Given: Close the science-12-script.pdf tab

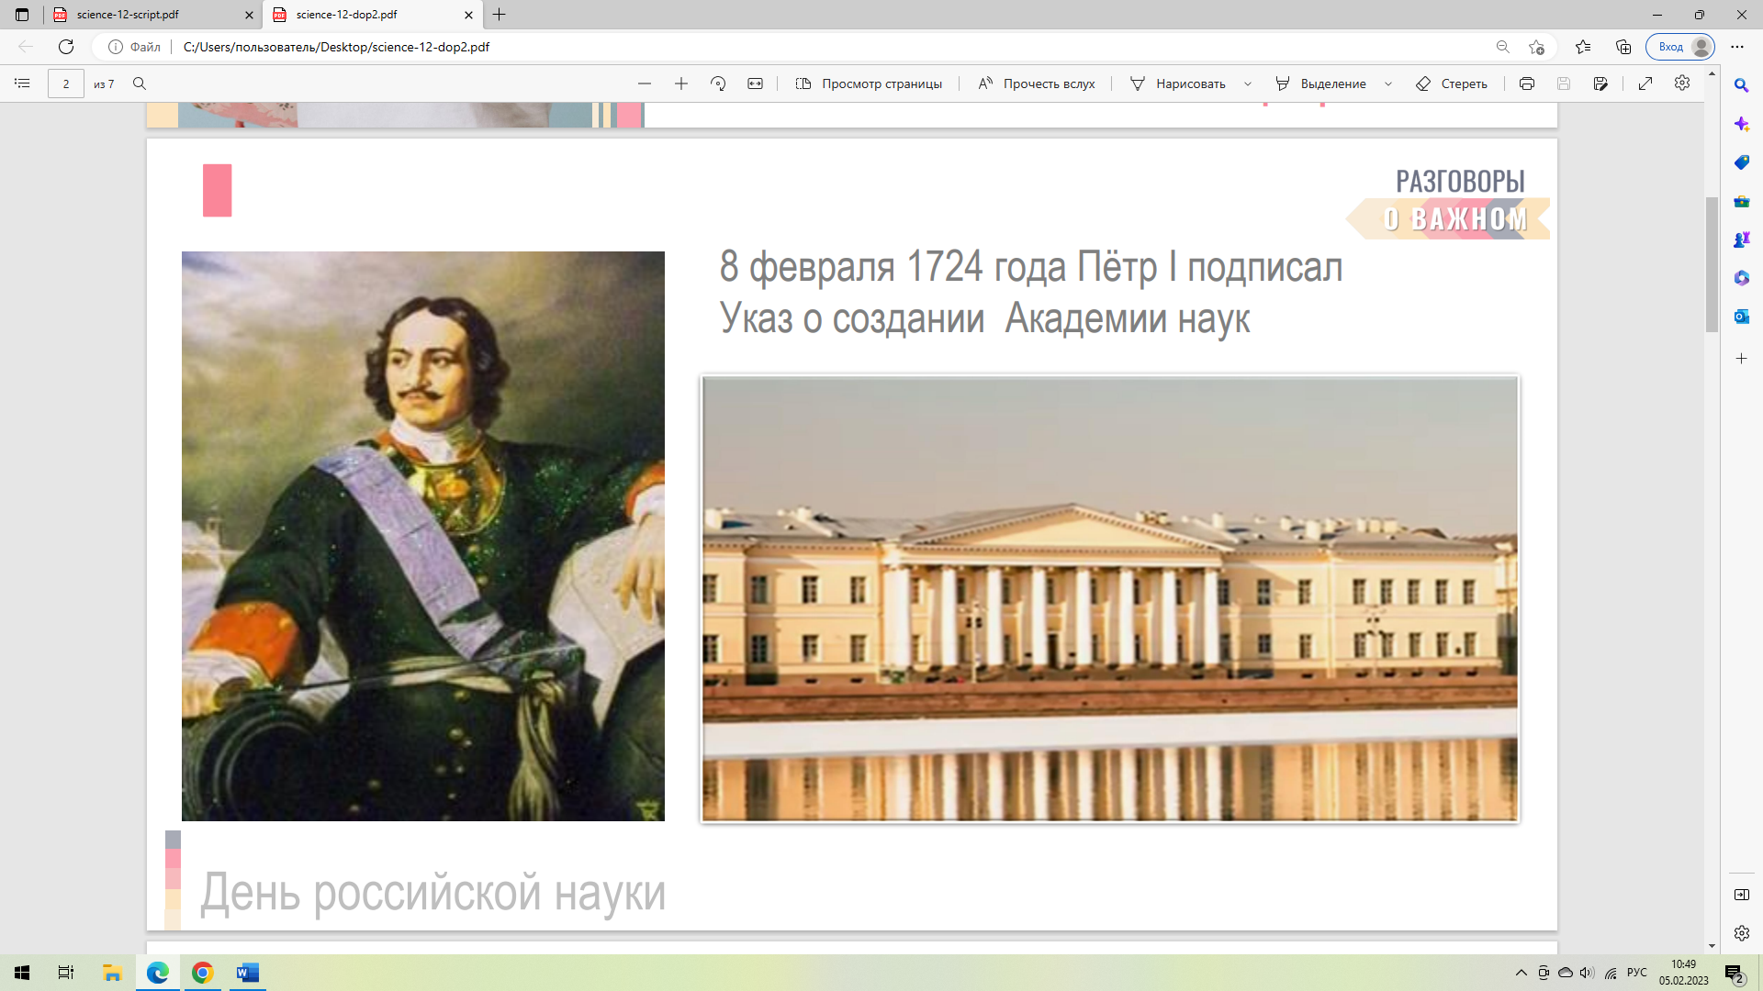Looking at the screenshot, I should (x=249, y=15).
